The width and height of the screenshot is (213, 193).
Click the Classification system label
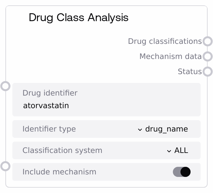pyautogui.click(x=62, y=150)
